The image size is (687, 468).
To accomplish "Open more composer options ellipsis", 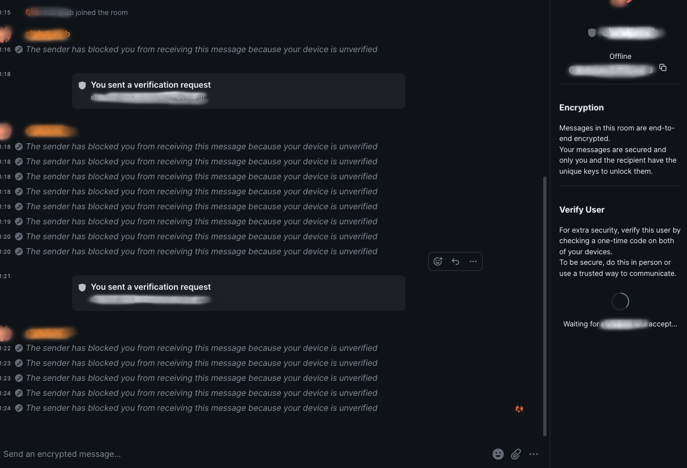I will [x=534, y=454].
